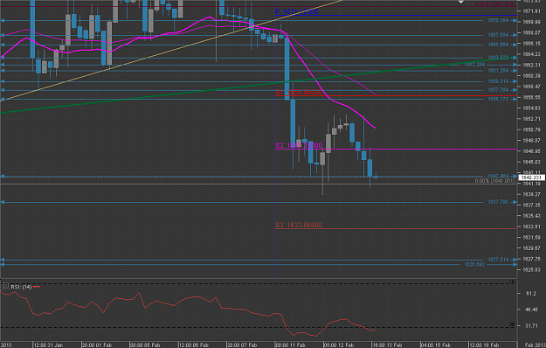Select the 0.00% (1641.051) Fibonacci label
The width and height of the screenshot is (546, 348).
[x=494, y=181]
